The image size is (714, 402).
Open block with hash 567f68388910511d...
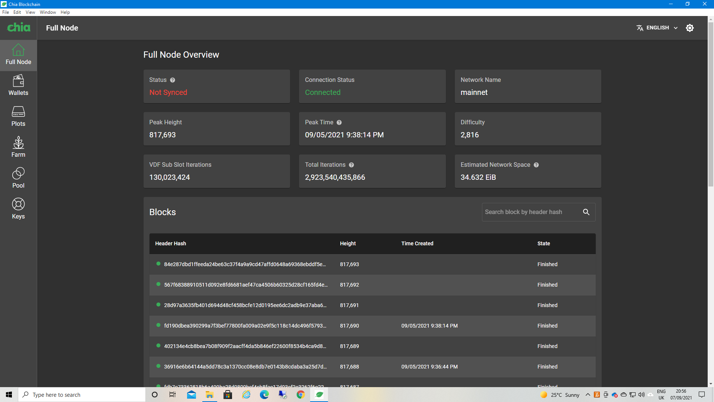372,285
